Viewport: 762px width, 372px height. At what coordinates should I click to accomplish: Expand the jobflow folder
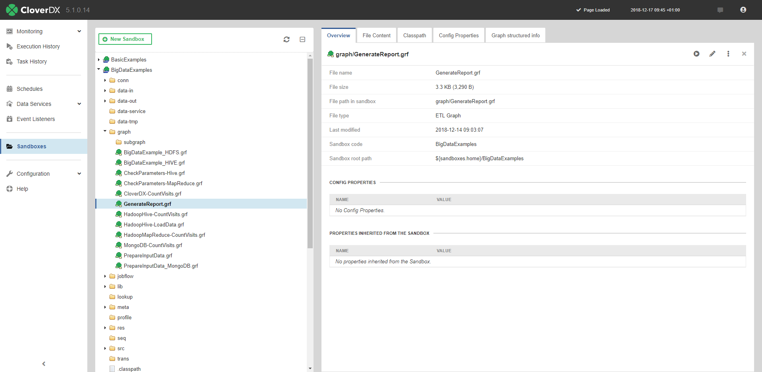[105, 276]
